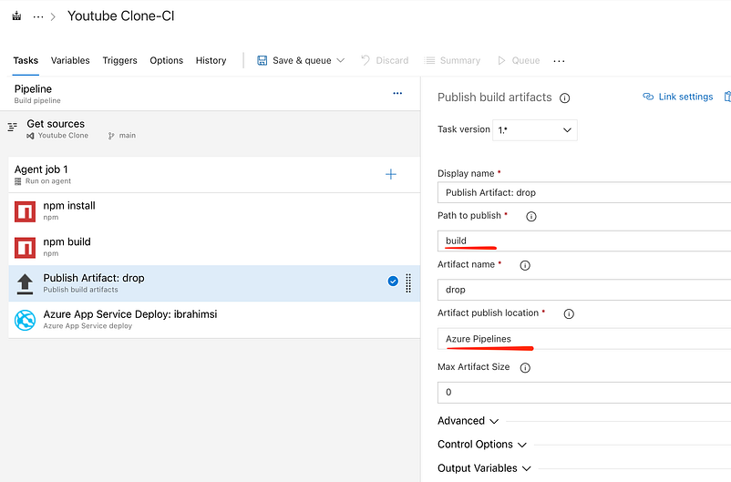Open the Task version dropdown
The width and height of the screenshot is (731, 482).
(x=535, y=130)
